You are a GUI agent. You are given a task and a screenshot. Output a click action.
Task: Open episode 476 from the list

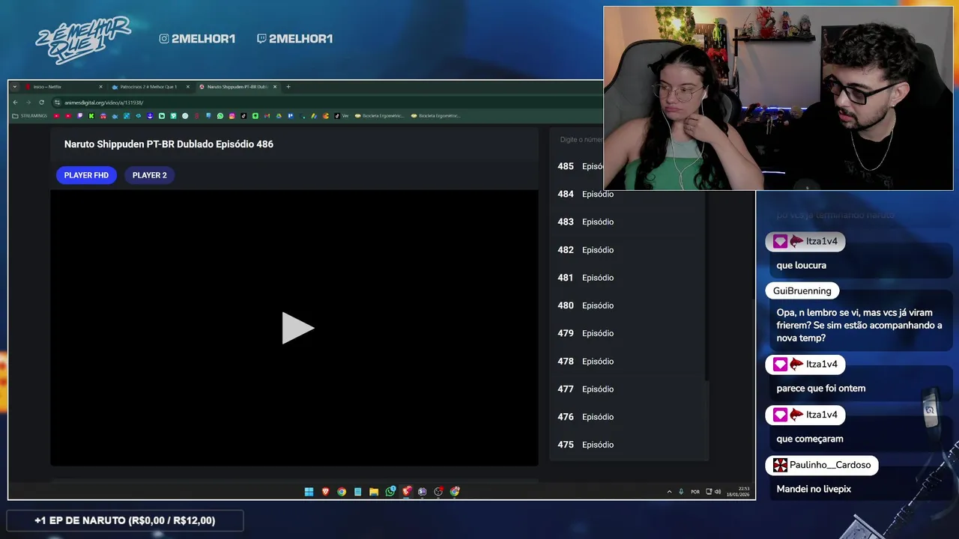pyautogui.click(x=627, y=417)
